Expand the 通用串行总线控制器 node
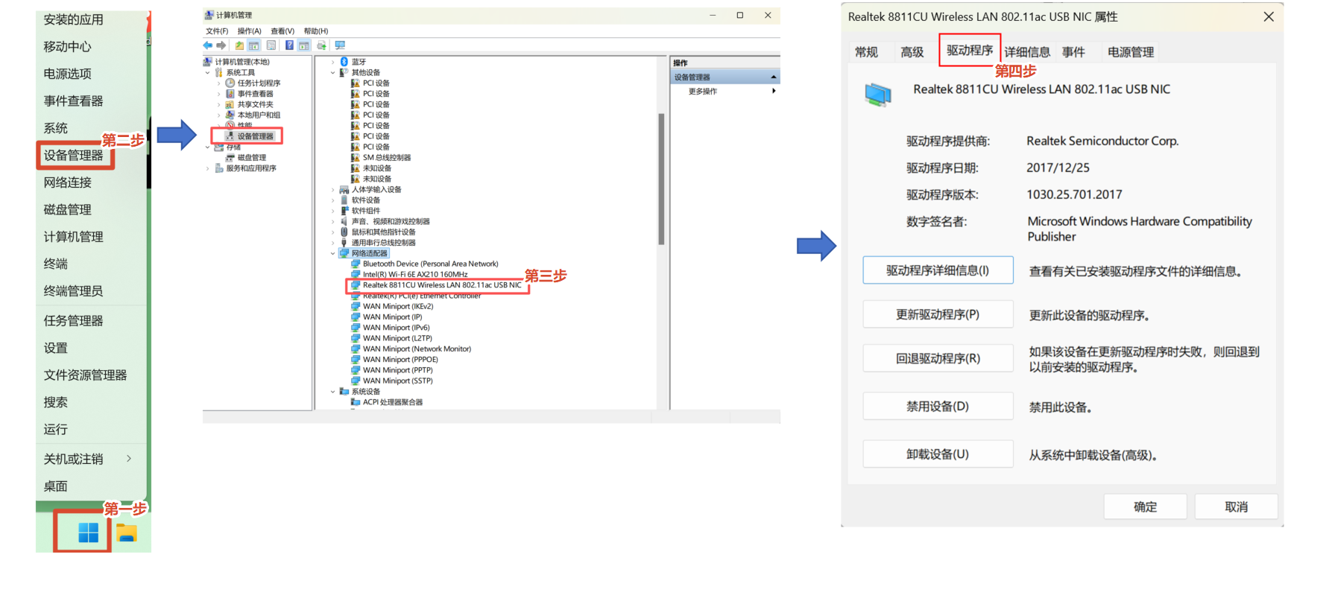The image size is (1326, 601). click(333, 243)
